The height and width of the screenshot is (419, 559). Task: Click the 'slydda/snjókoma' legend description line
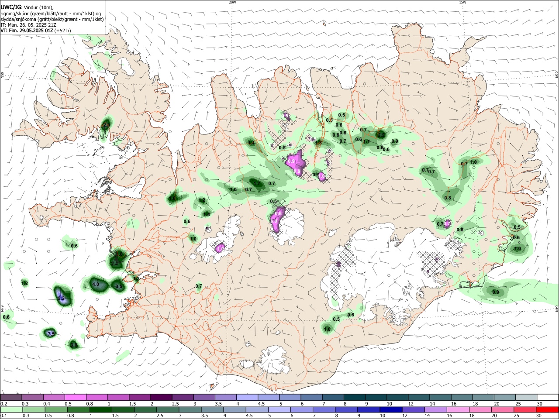pos(52,19)
